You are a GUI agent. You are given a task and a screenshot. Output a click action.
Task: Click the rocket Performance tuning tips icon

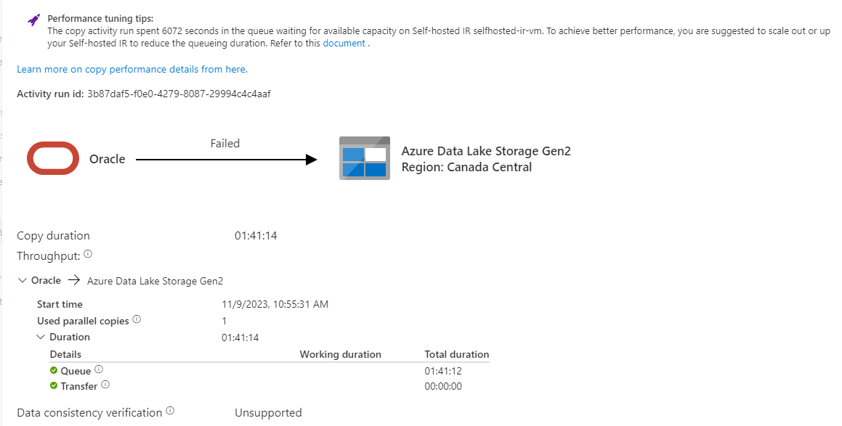pos(34,20)
